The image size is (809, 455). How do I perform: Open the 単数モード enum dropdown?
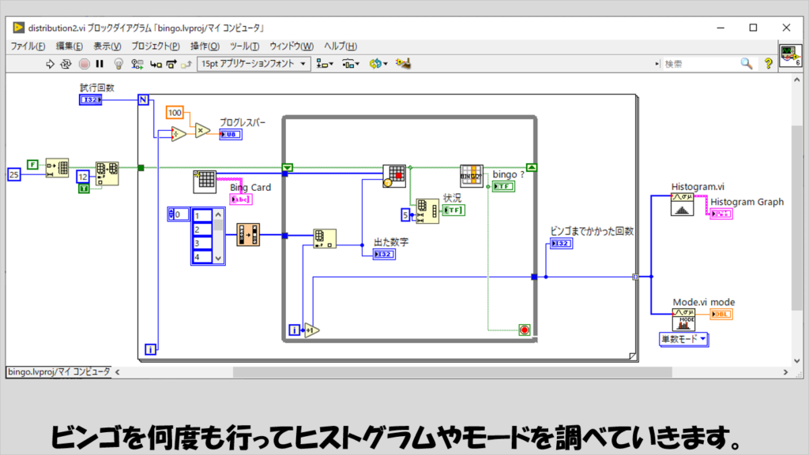[x=684, y=339]
